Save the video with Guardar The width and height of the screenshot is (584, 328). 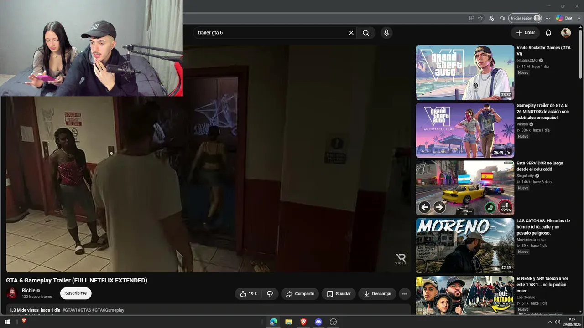click(339, 294)
